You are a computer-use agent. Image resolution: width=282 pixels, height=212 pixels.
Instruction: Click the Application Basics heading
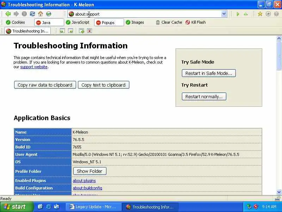[x=42, y=118]
